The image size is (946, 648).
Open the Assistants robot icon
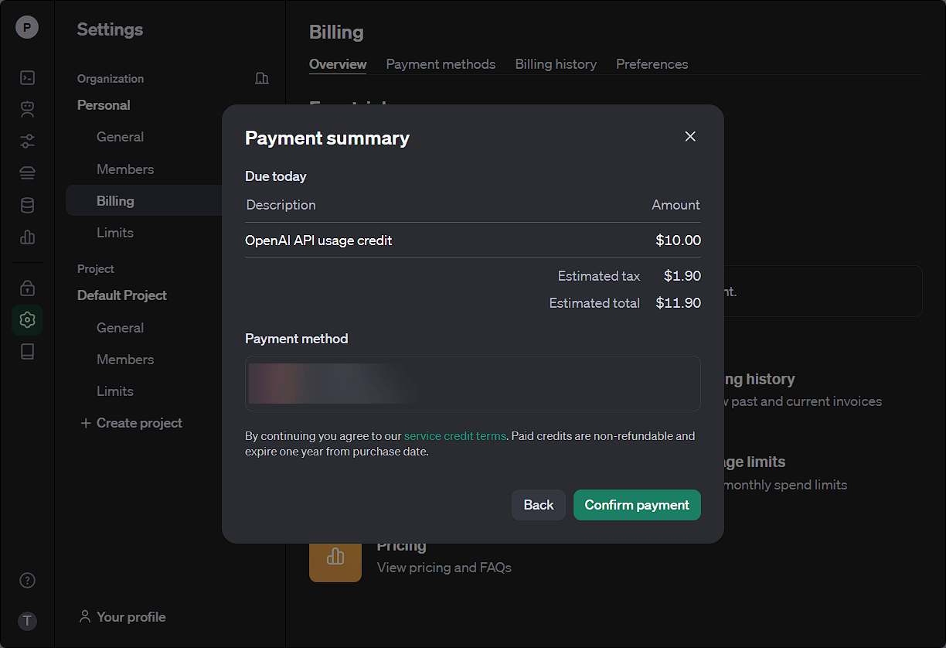pos(27,109)
